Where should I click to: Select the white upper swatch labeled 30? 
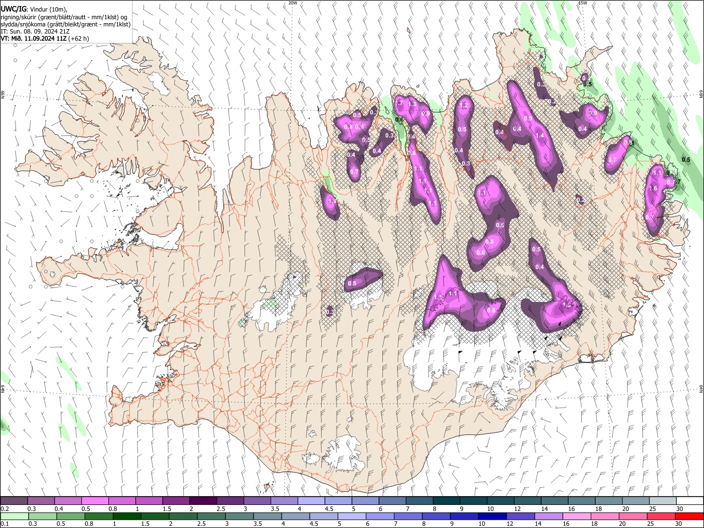pyautogui.click(x=690, y=501)
